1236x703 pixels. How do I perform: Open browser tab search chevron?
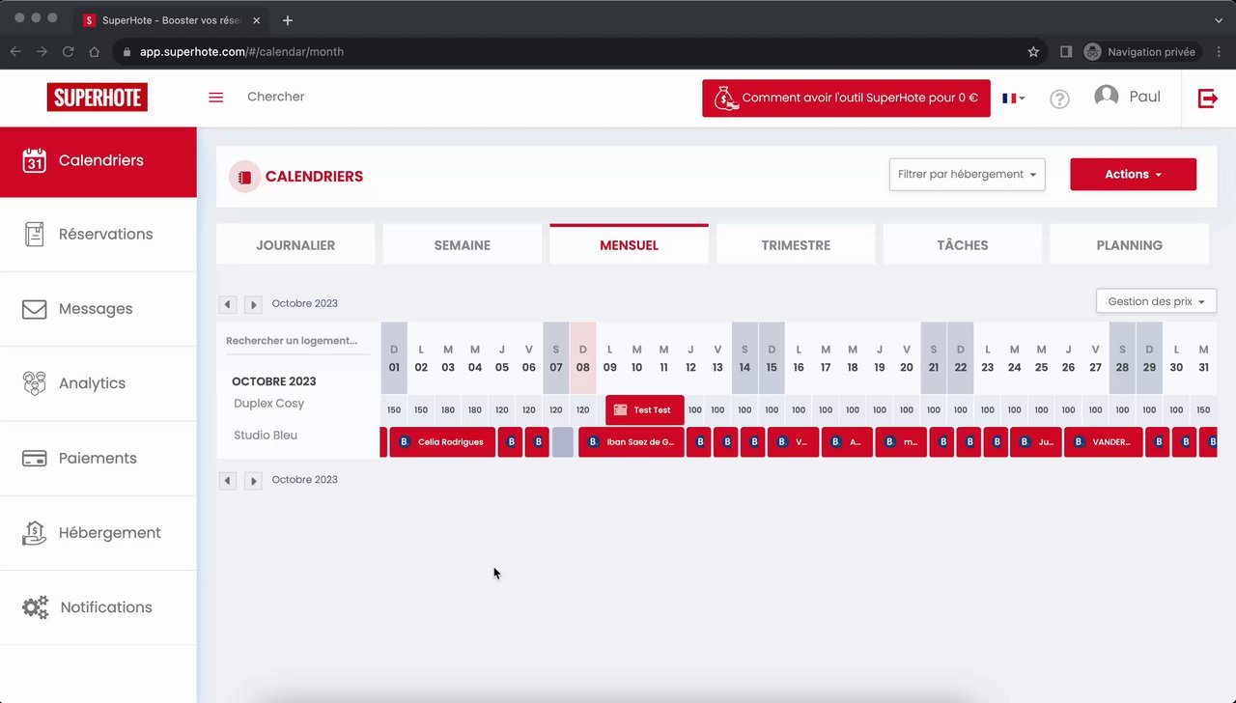click(1219, 20)
